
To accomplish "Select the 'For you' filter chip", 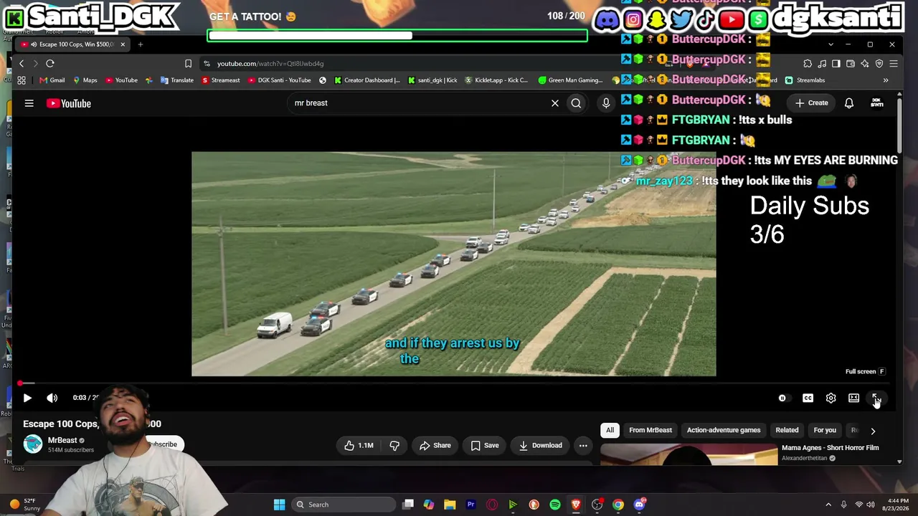I will 825,430.
